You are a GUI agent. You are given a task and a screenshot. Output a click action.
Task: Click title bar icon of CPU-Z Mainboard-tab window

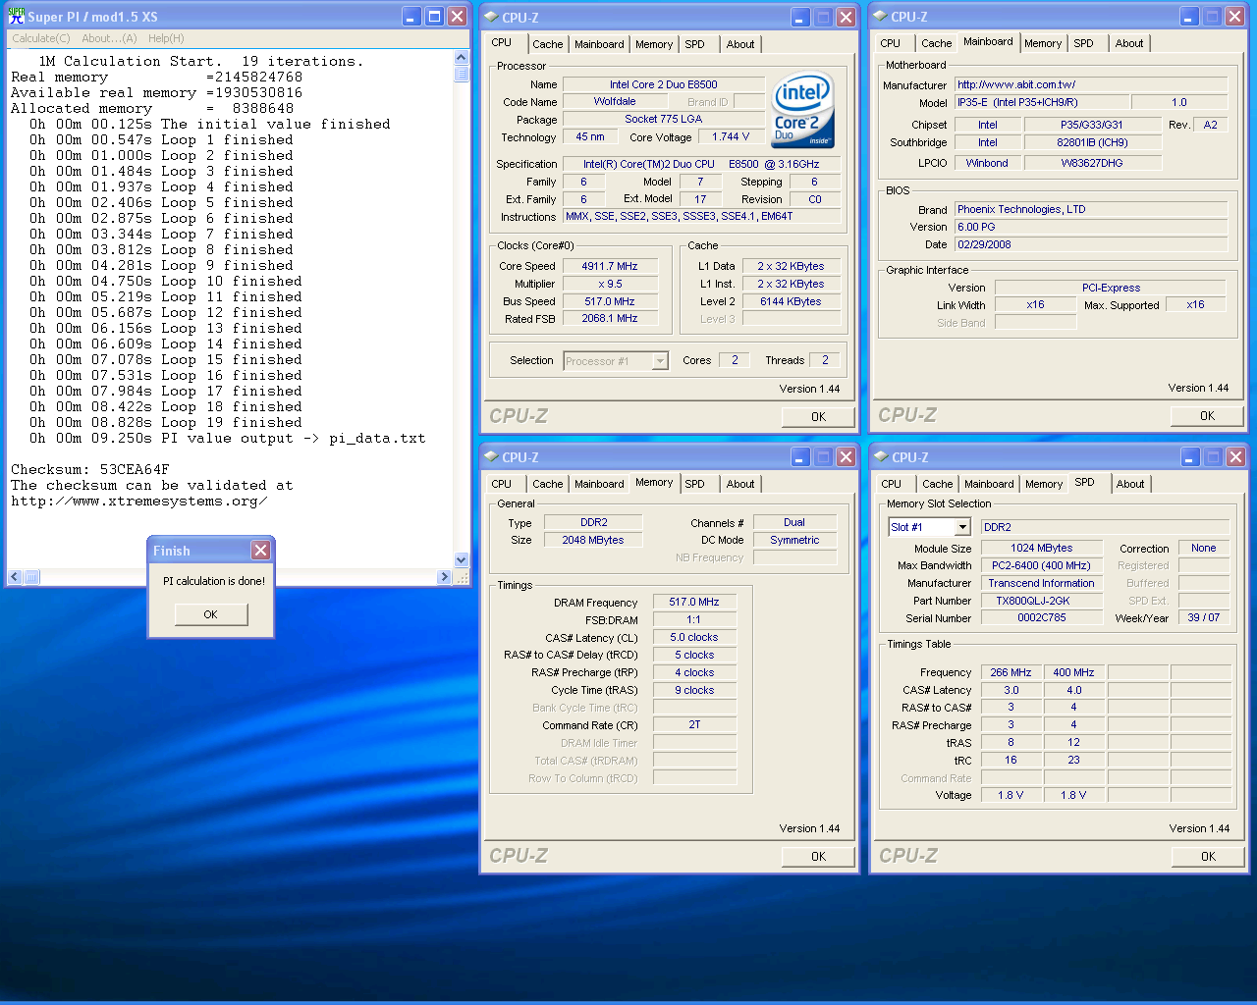[881, 17]
